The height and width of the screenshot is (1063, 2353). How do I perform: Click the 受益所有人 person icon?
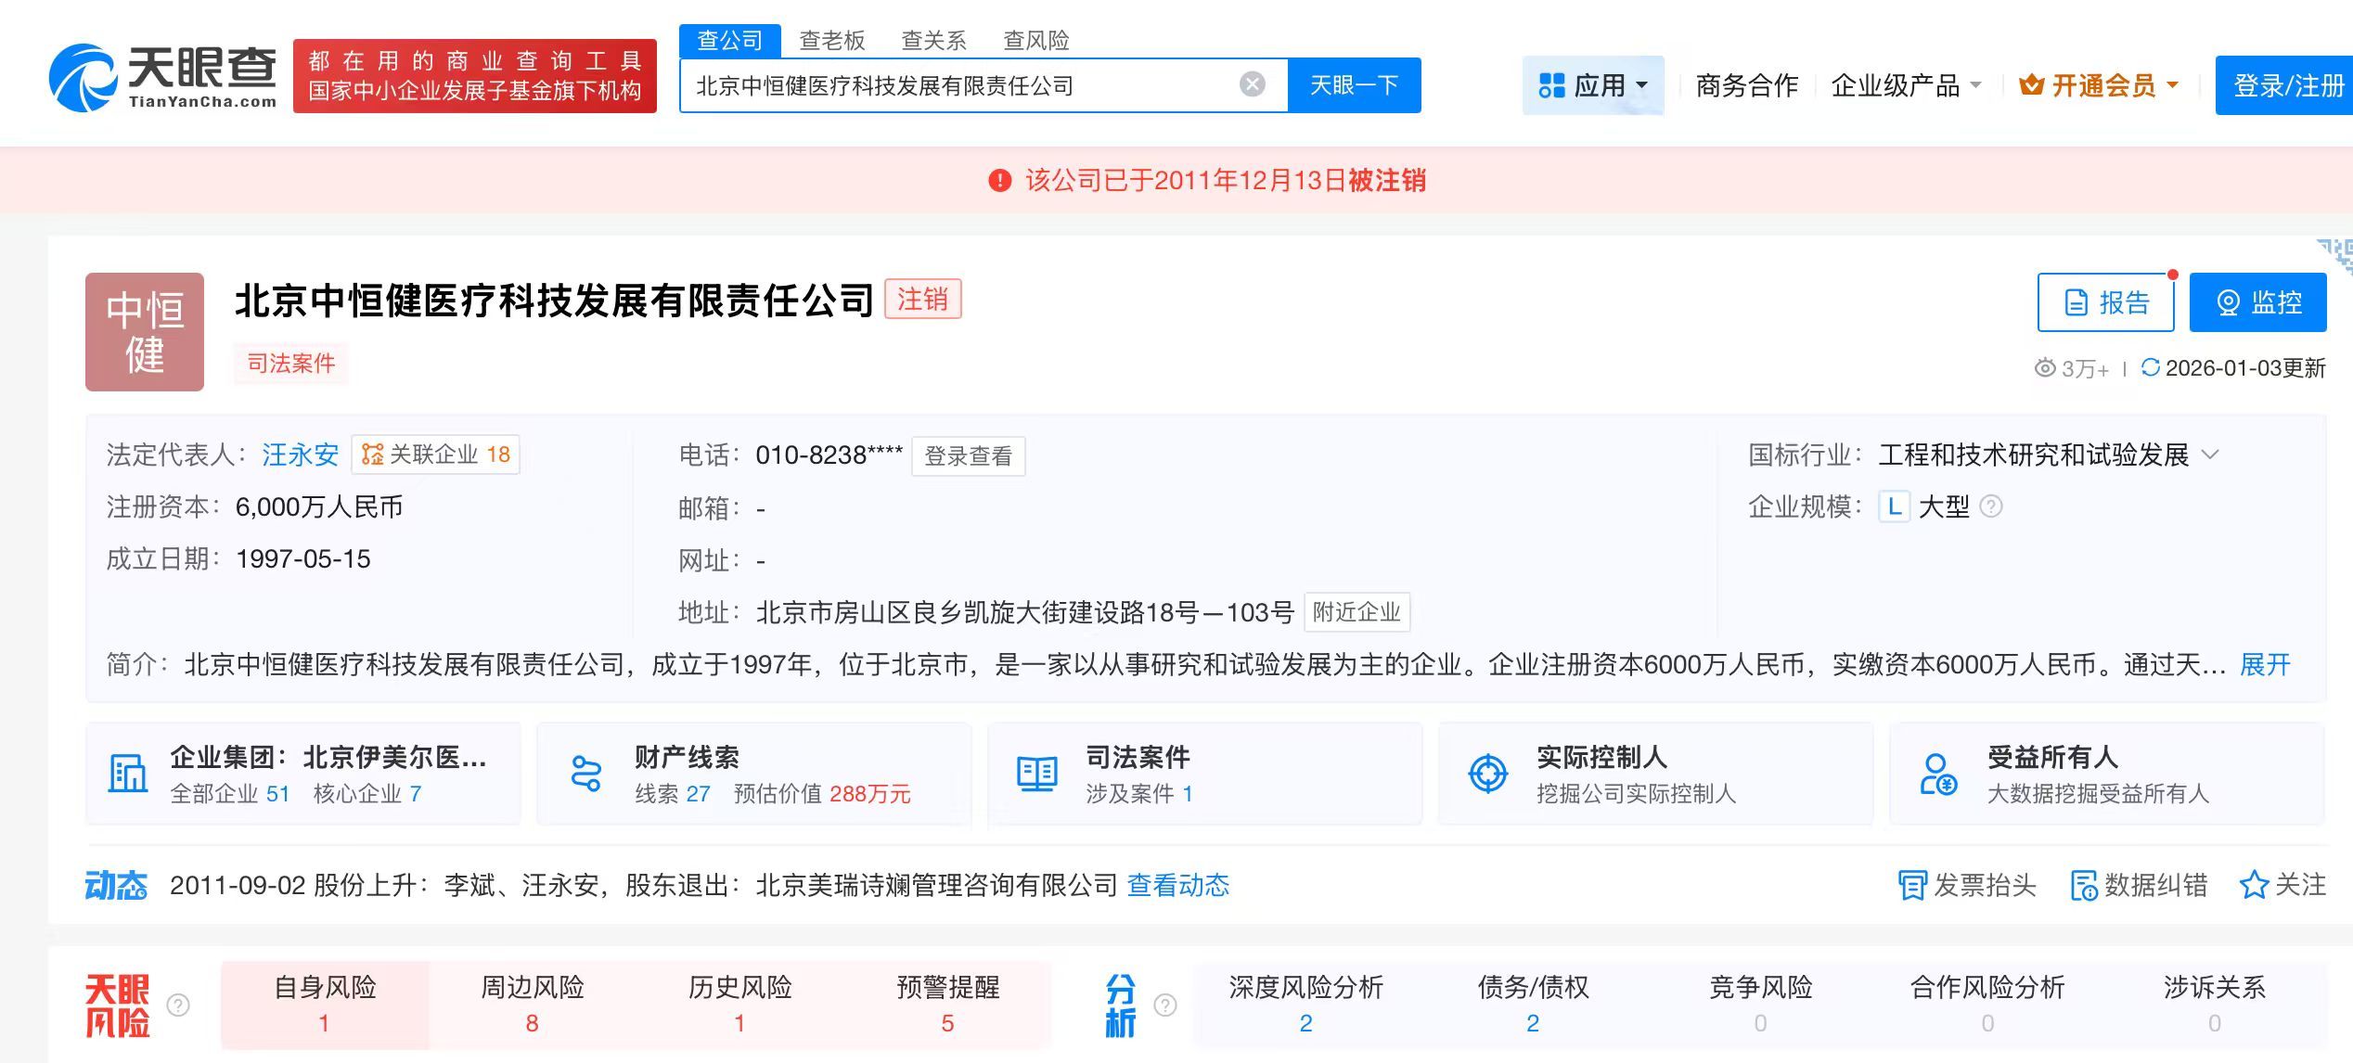(x=1938, y=774)
